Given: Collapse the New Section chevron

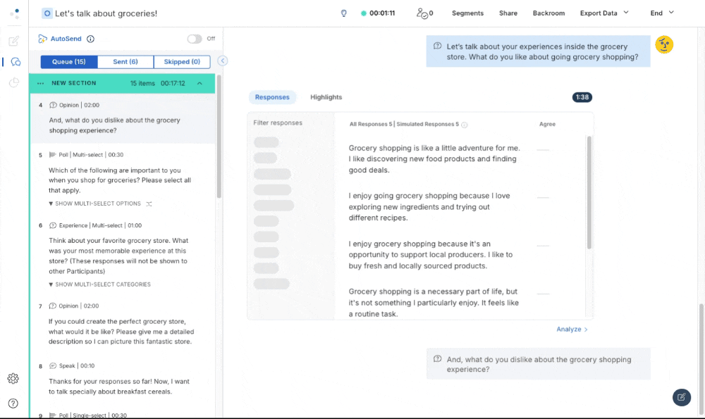Looking at the screenshot, I should [200, 83].
